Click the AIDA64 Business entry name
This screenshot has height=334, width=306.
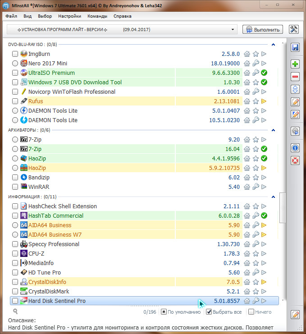50,225
